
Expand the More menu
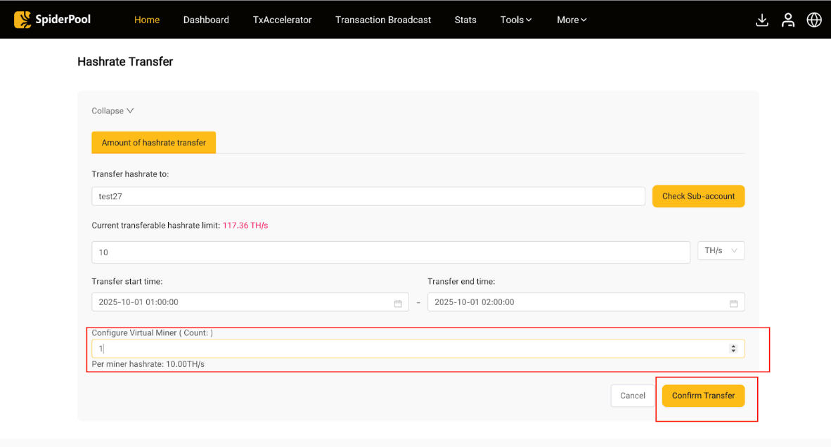[x=572, y=20]
